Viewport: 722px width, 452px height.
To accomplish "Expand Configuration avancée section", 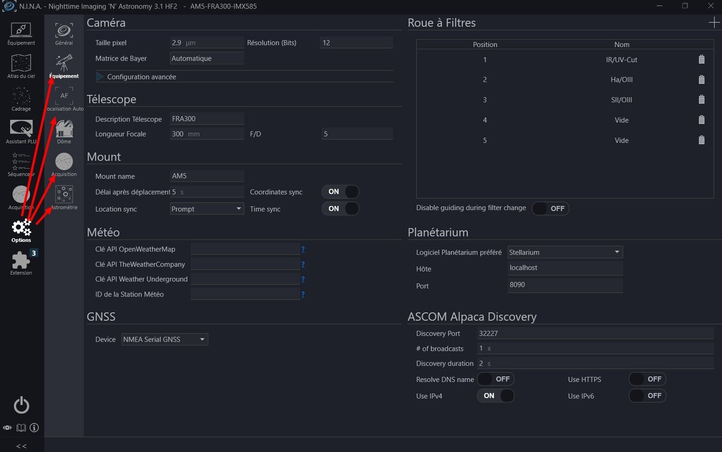I will point(100,77).
